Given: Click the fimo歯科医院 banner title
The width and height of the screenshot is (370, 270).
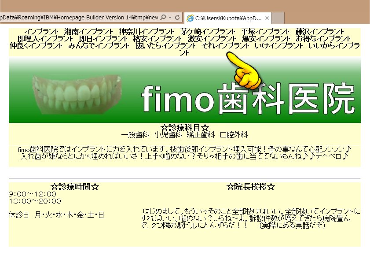Looking at the screenshot, I should click(x=248, y=99).
